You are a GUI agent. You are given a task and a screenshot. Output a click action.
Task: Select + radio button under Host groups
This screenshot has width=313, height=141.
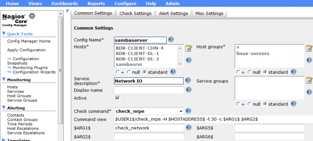click(x=238, y=72)
